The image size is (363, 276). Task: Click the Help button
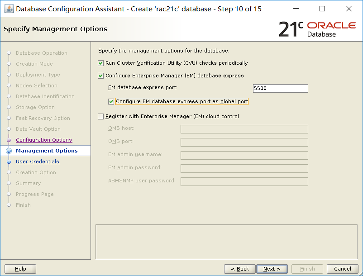(x=20, y=269)
